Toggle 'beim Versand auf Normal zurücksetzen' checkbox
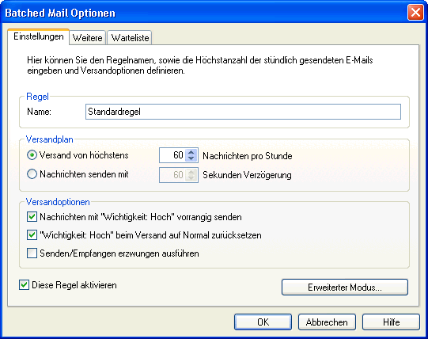Screen dimensions: 428x339 tap(32, 234)
